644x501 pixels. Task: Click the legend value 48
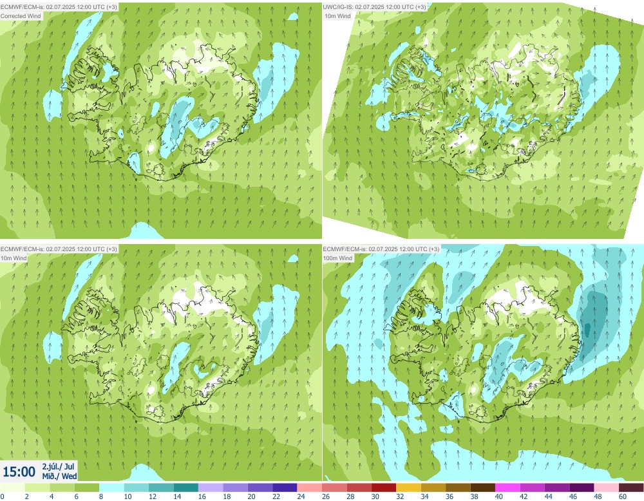[x=598, y=496]
